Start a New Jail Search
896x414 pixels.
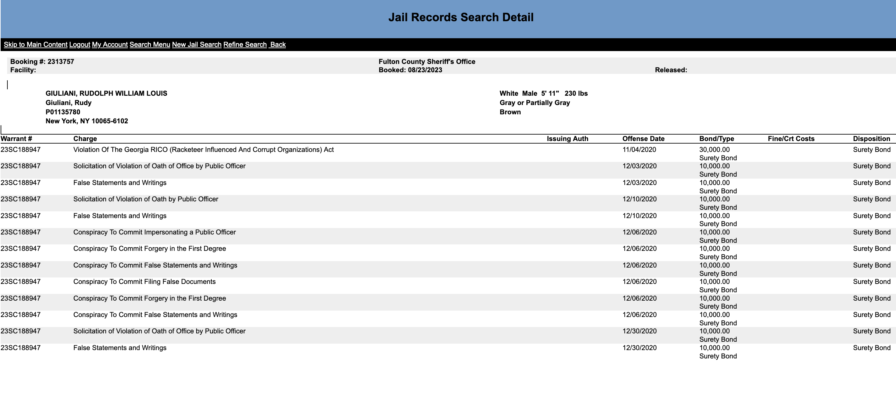[x=197, y=45]
